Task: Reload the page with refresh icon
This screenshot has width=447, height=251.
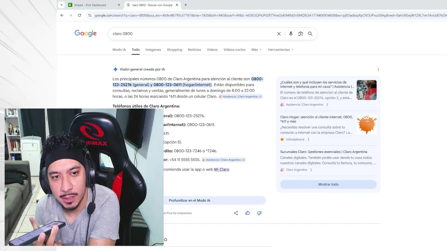Action: tap(79, 15)
